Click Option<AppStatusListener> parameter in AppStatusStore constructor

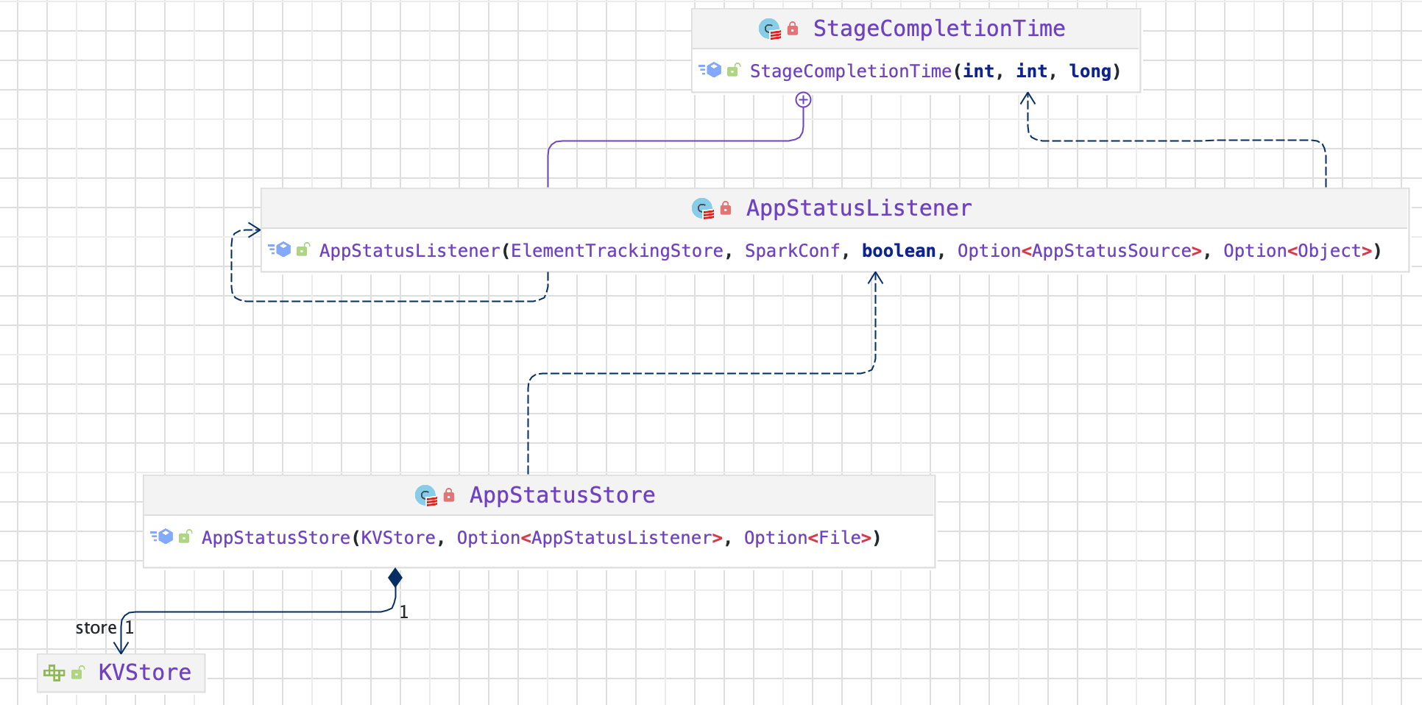click(x=590, y=538)
